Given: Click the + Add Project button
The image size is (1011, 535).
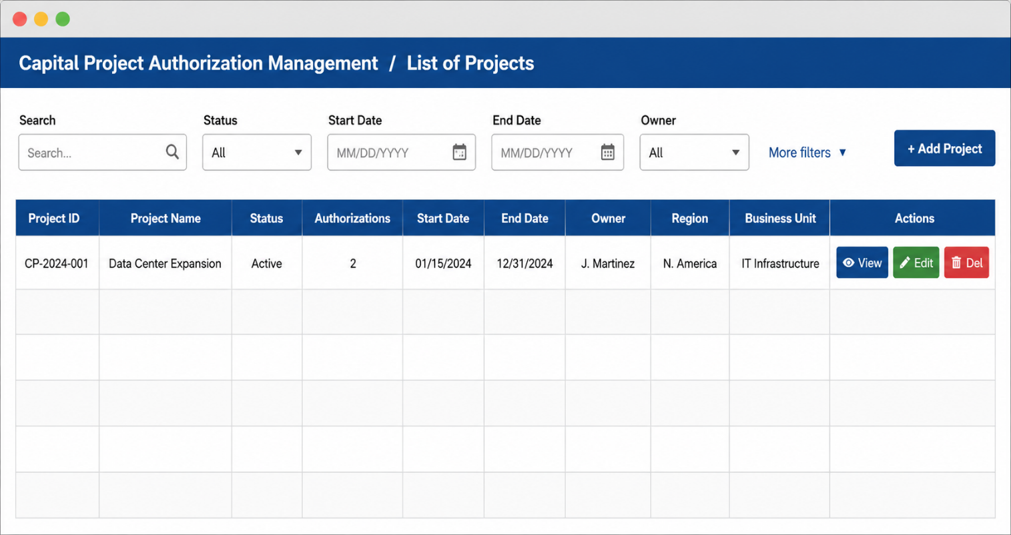Looking at the screenshot, I should point(944,148).
